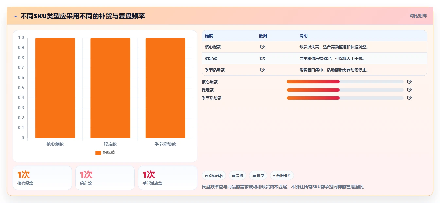Click the 1次 value right of 稳定款 progress
This screenshot has width=440, height=203.
pyautogui.click(x=409, y=90)
